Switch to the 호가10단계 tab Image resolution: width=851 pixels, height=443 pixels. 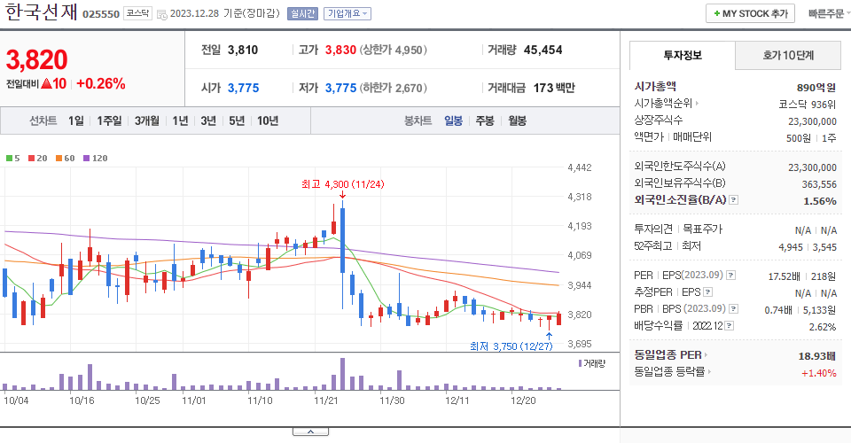788,55
